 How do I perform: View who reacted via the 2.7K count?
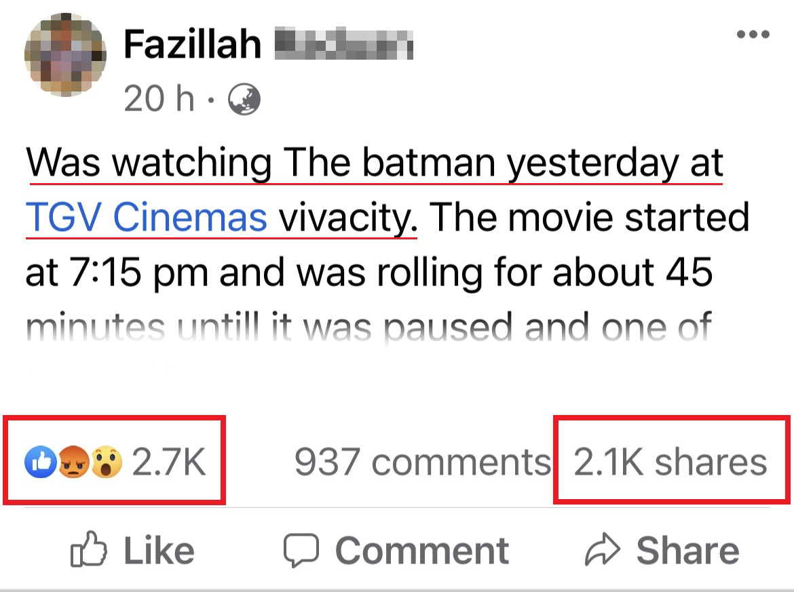168,462
